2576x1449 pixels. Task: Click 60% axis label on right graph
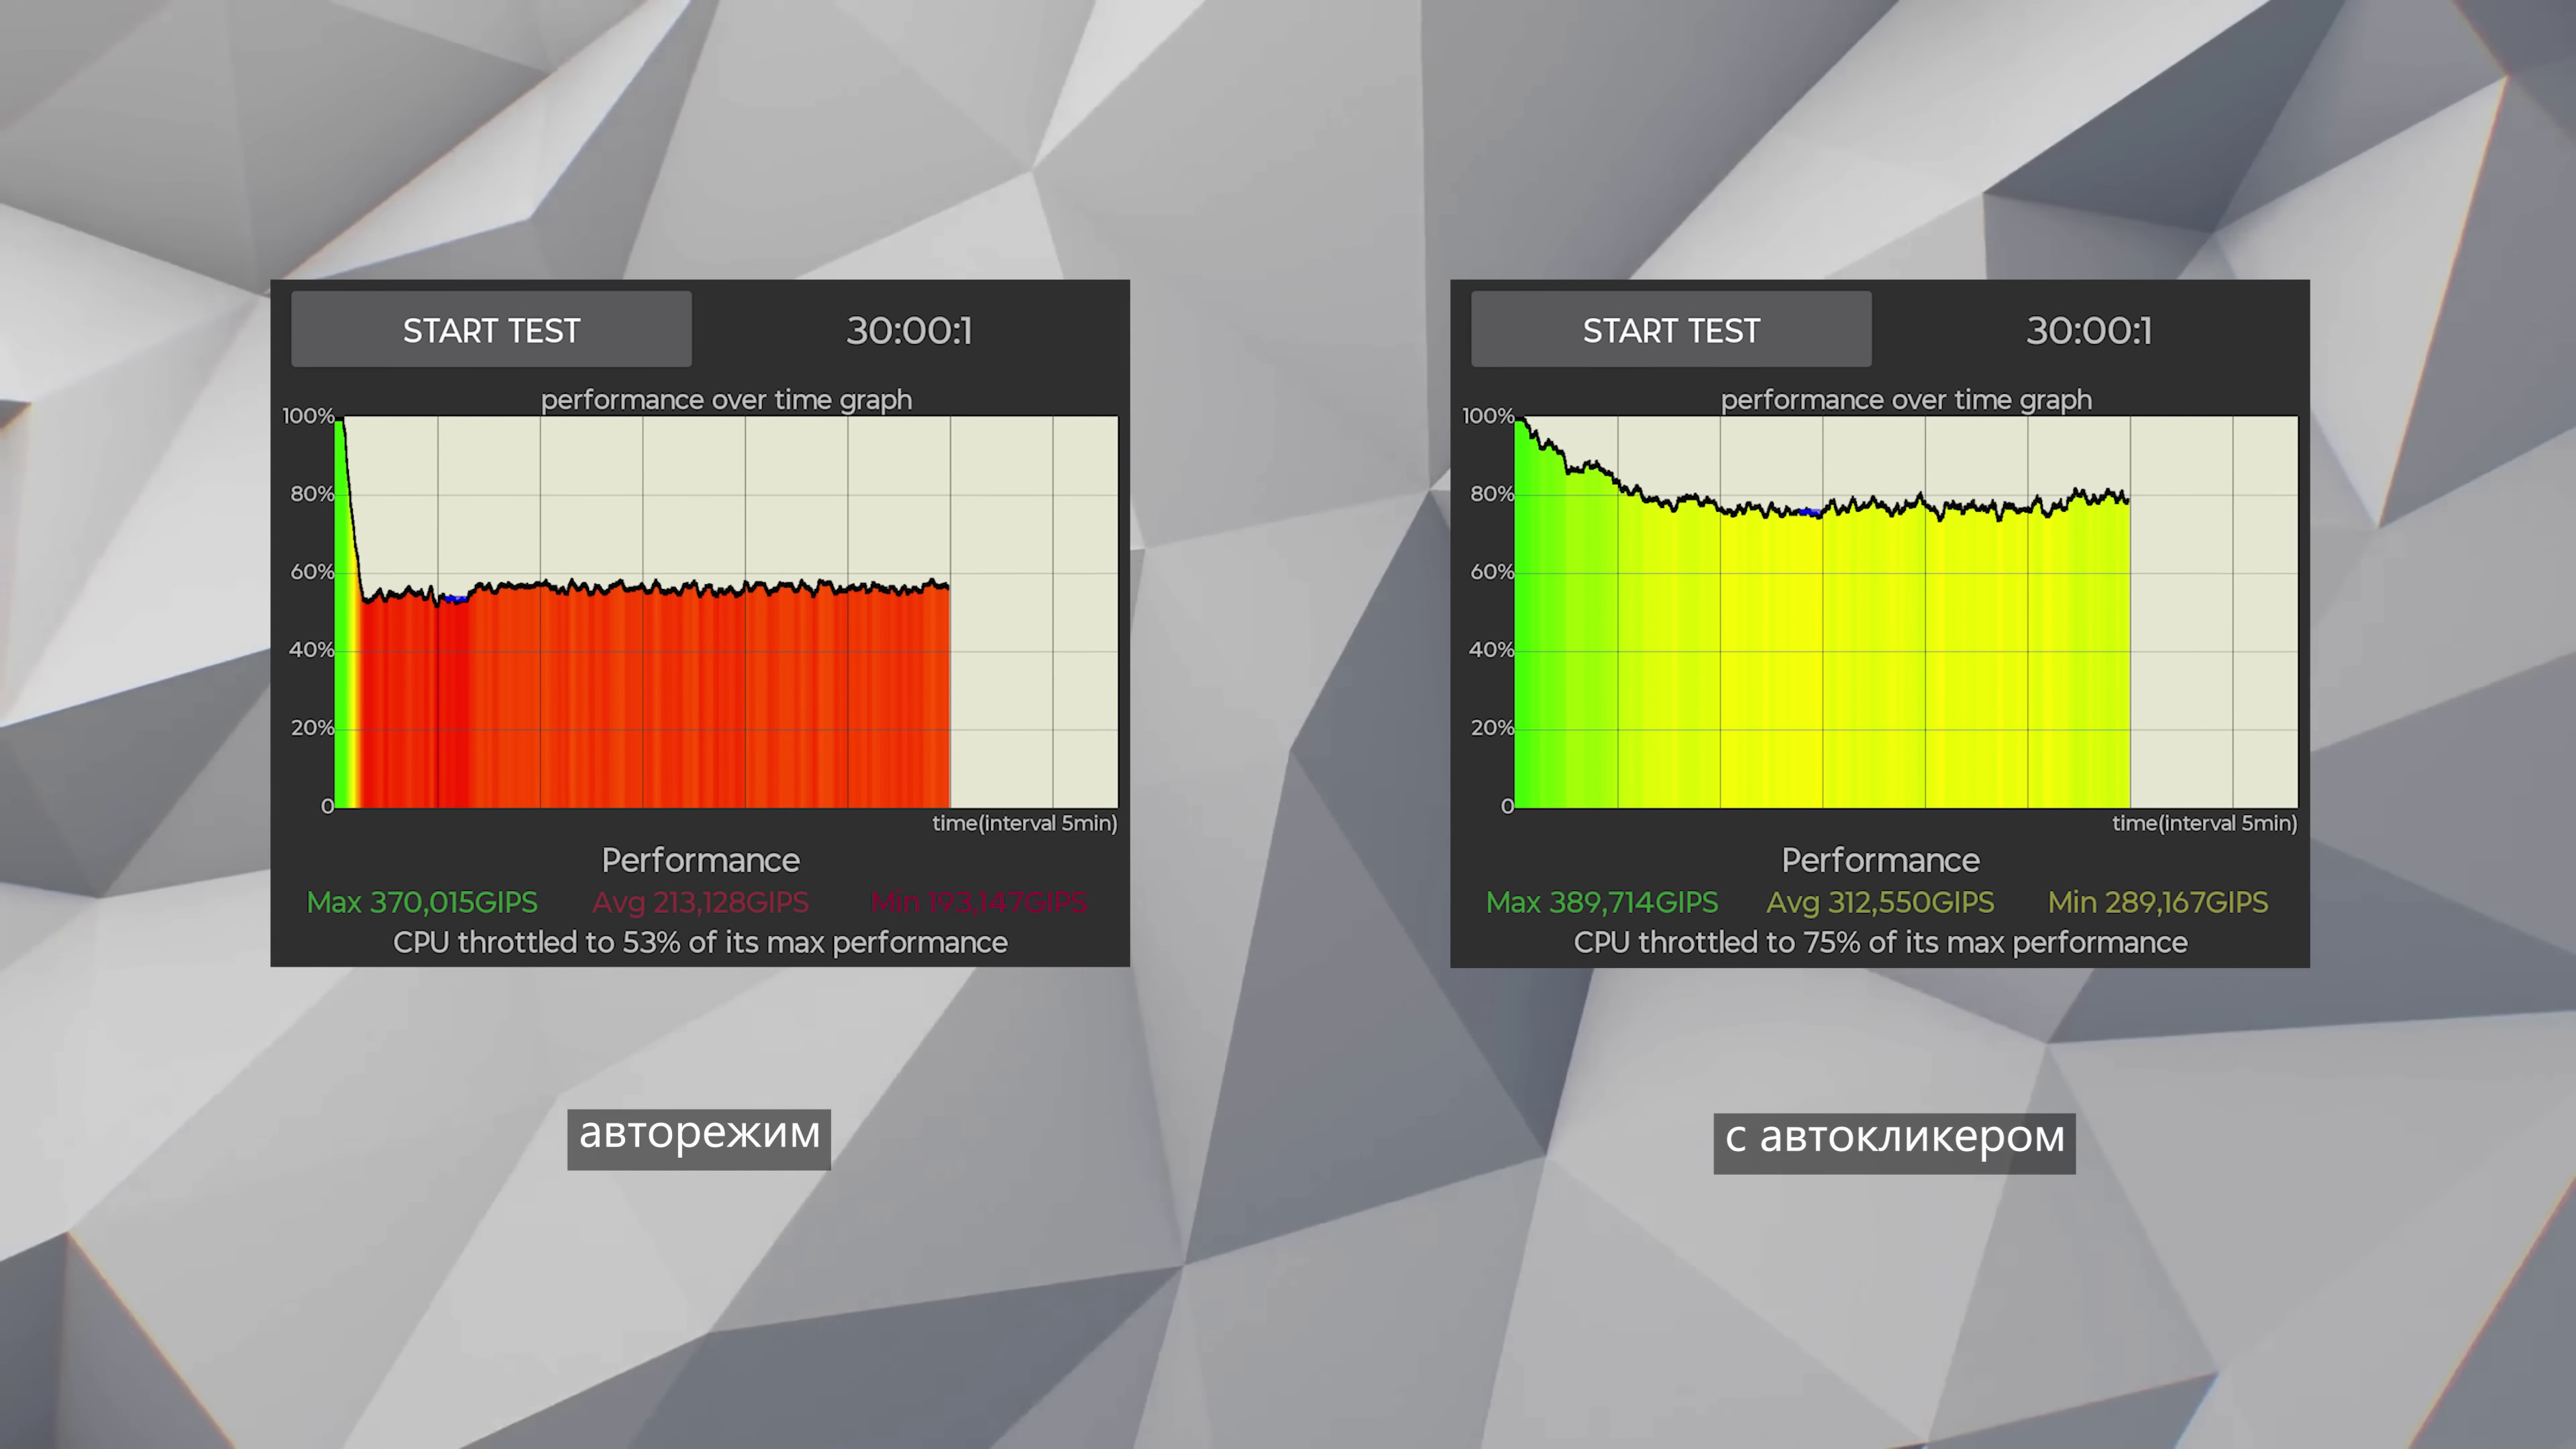click(1492, 572)
